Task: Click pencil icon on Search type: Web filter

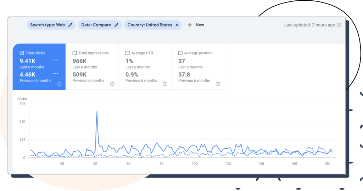Action: [x=70, y=25]
